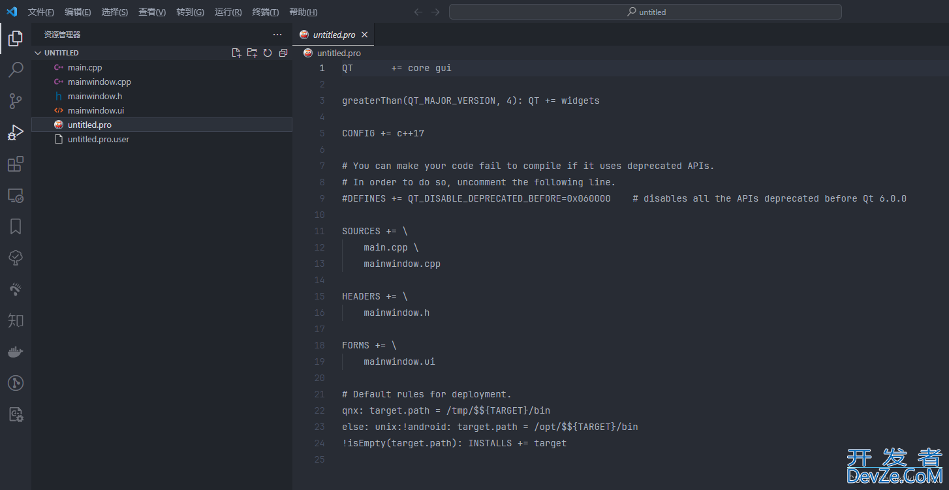Click the 资源管理器 panel title
Image resolution: width=949 pixels, height=490 pixels.
pos(63,35)
